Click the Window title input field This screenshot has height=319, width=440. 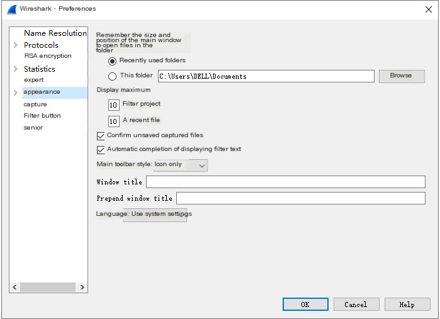(x=286, y=182)
